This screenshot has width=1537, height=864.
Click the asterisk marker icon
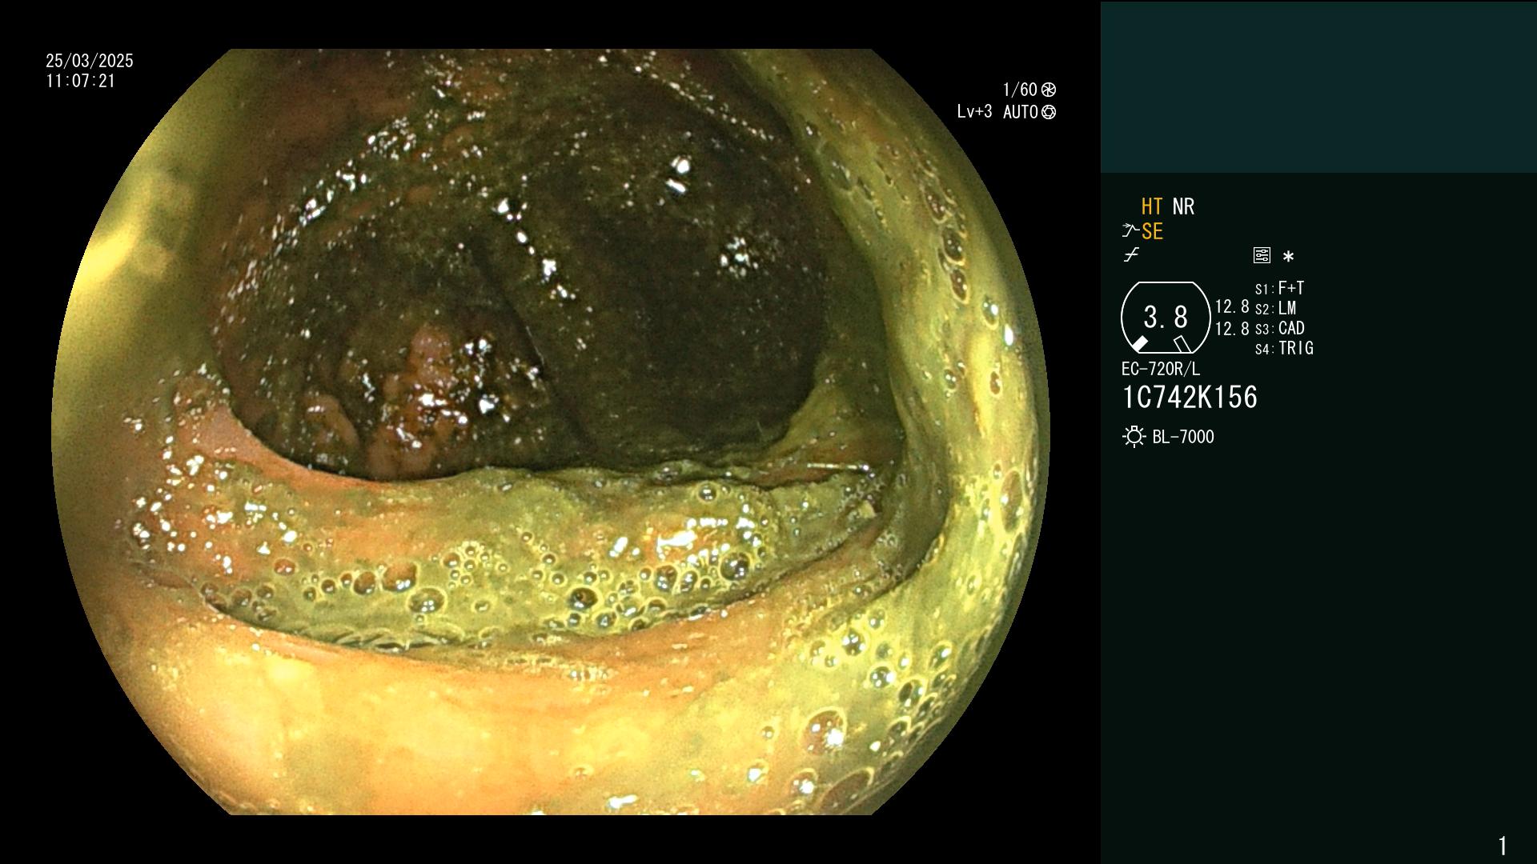[x=1288, y=256]
